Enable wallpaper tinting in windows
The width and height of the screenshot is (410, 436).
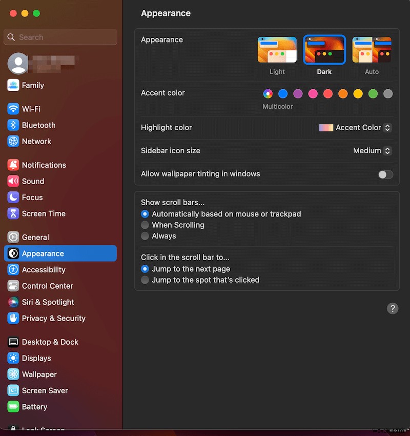tap(385, 174)
